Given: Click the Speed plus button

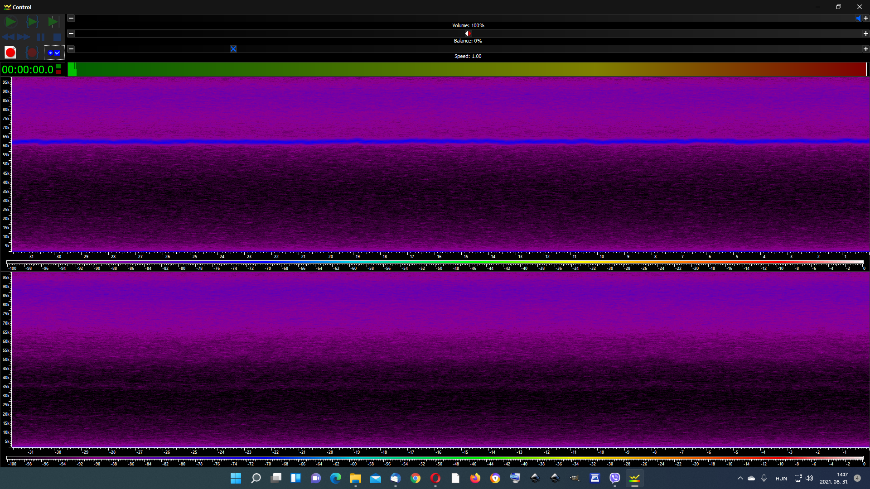Looking at the screenshot, I should [x=865, y=49].
